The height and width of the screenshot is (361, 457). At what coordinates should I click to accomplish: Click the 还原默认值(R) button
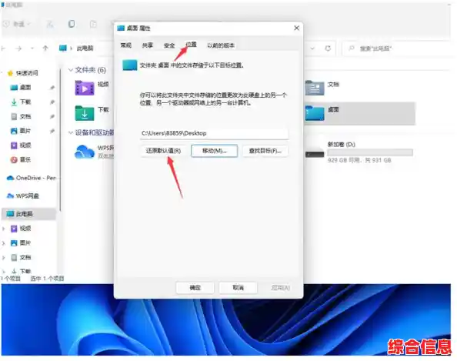(164, 151)
